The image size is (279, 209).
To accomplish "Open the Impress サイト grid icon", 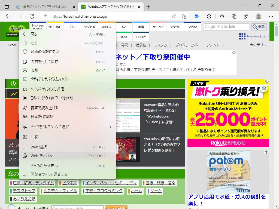I will [242, 36].
